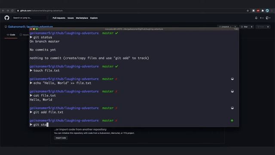Viewport: 275px width, 155px height.
Task: Click the browser profile avatar
Action: (x=267, y=11)
